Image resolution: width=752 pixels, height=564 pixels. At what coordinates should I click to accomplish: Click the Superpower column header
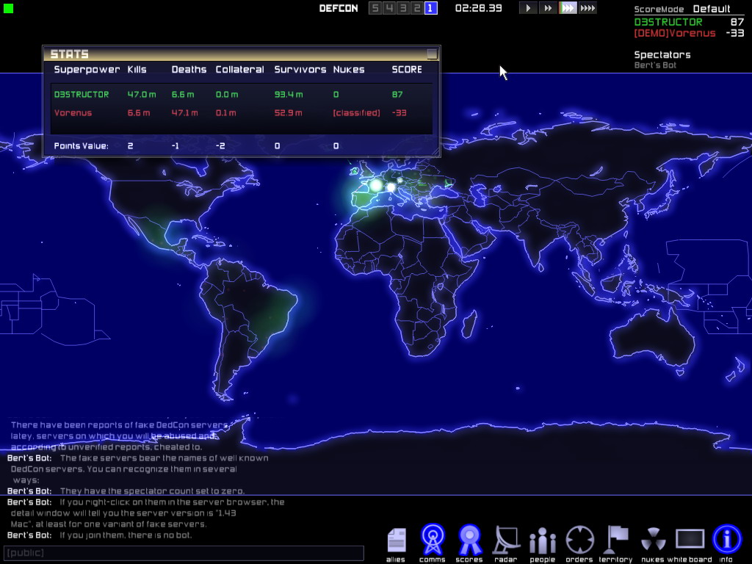click(x=87, y=70)
